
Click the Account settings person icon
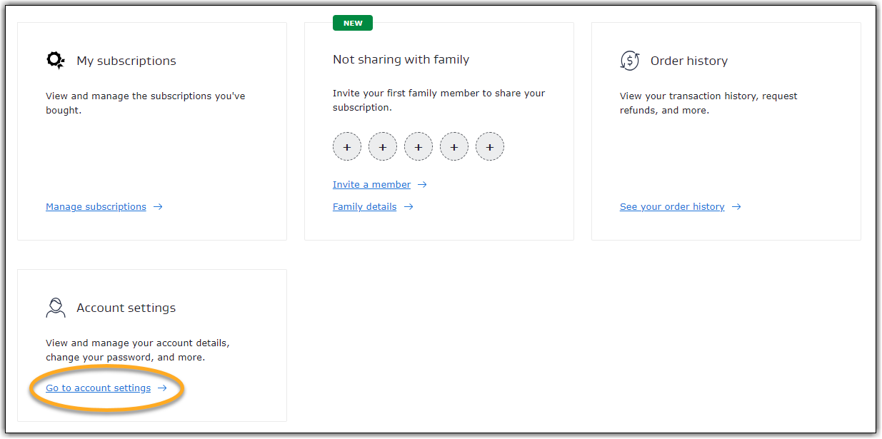pos(56,308)
